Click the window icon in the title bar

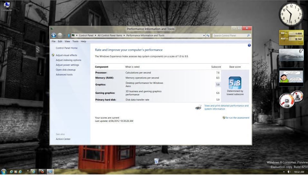tap(52, 29)
